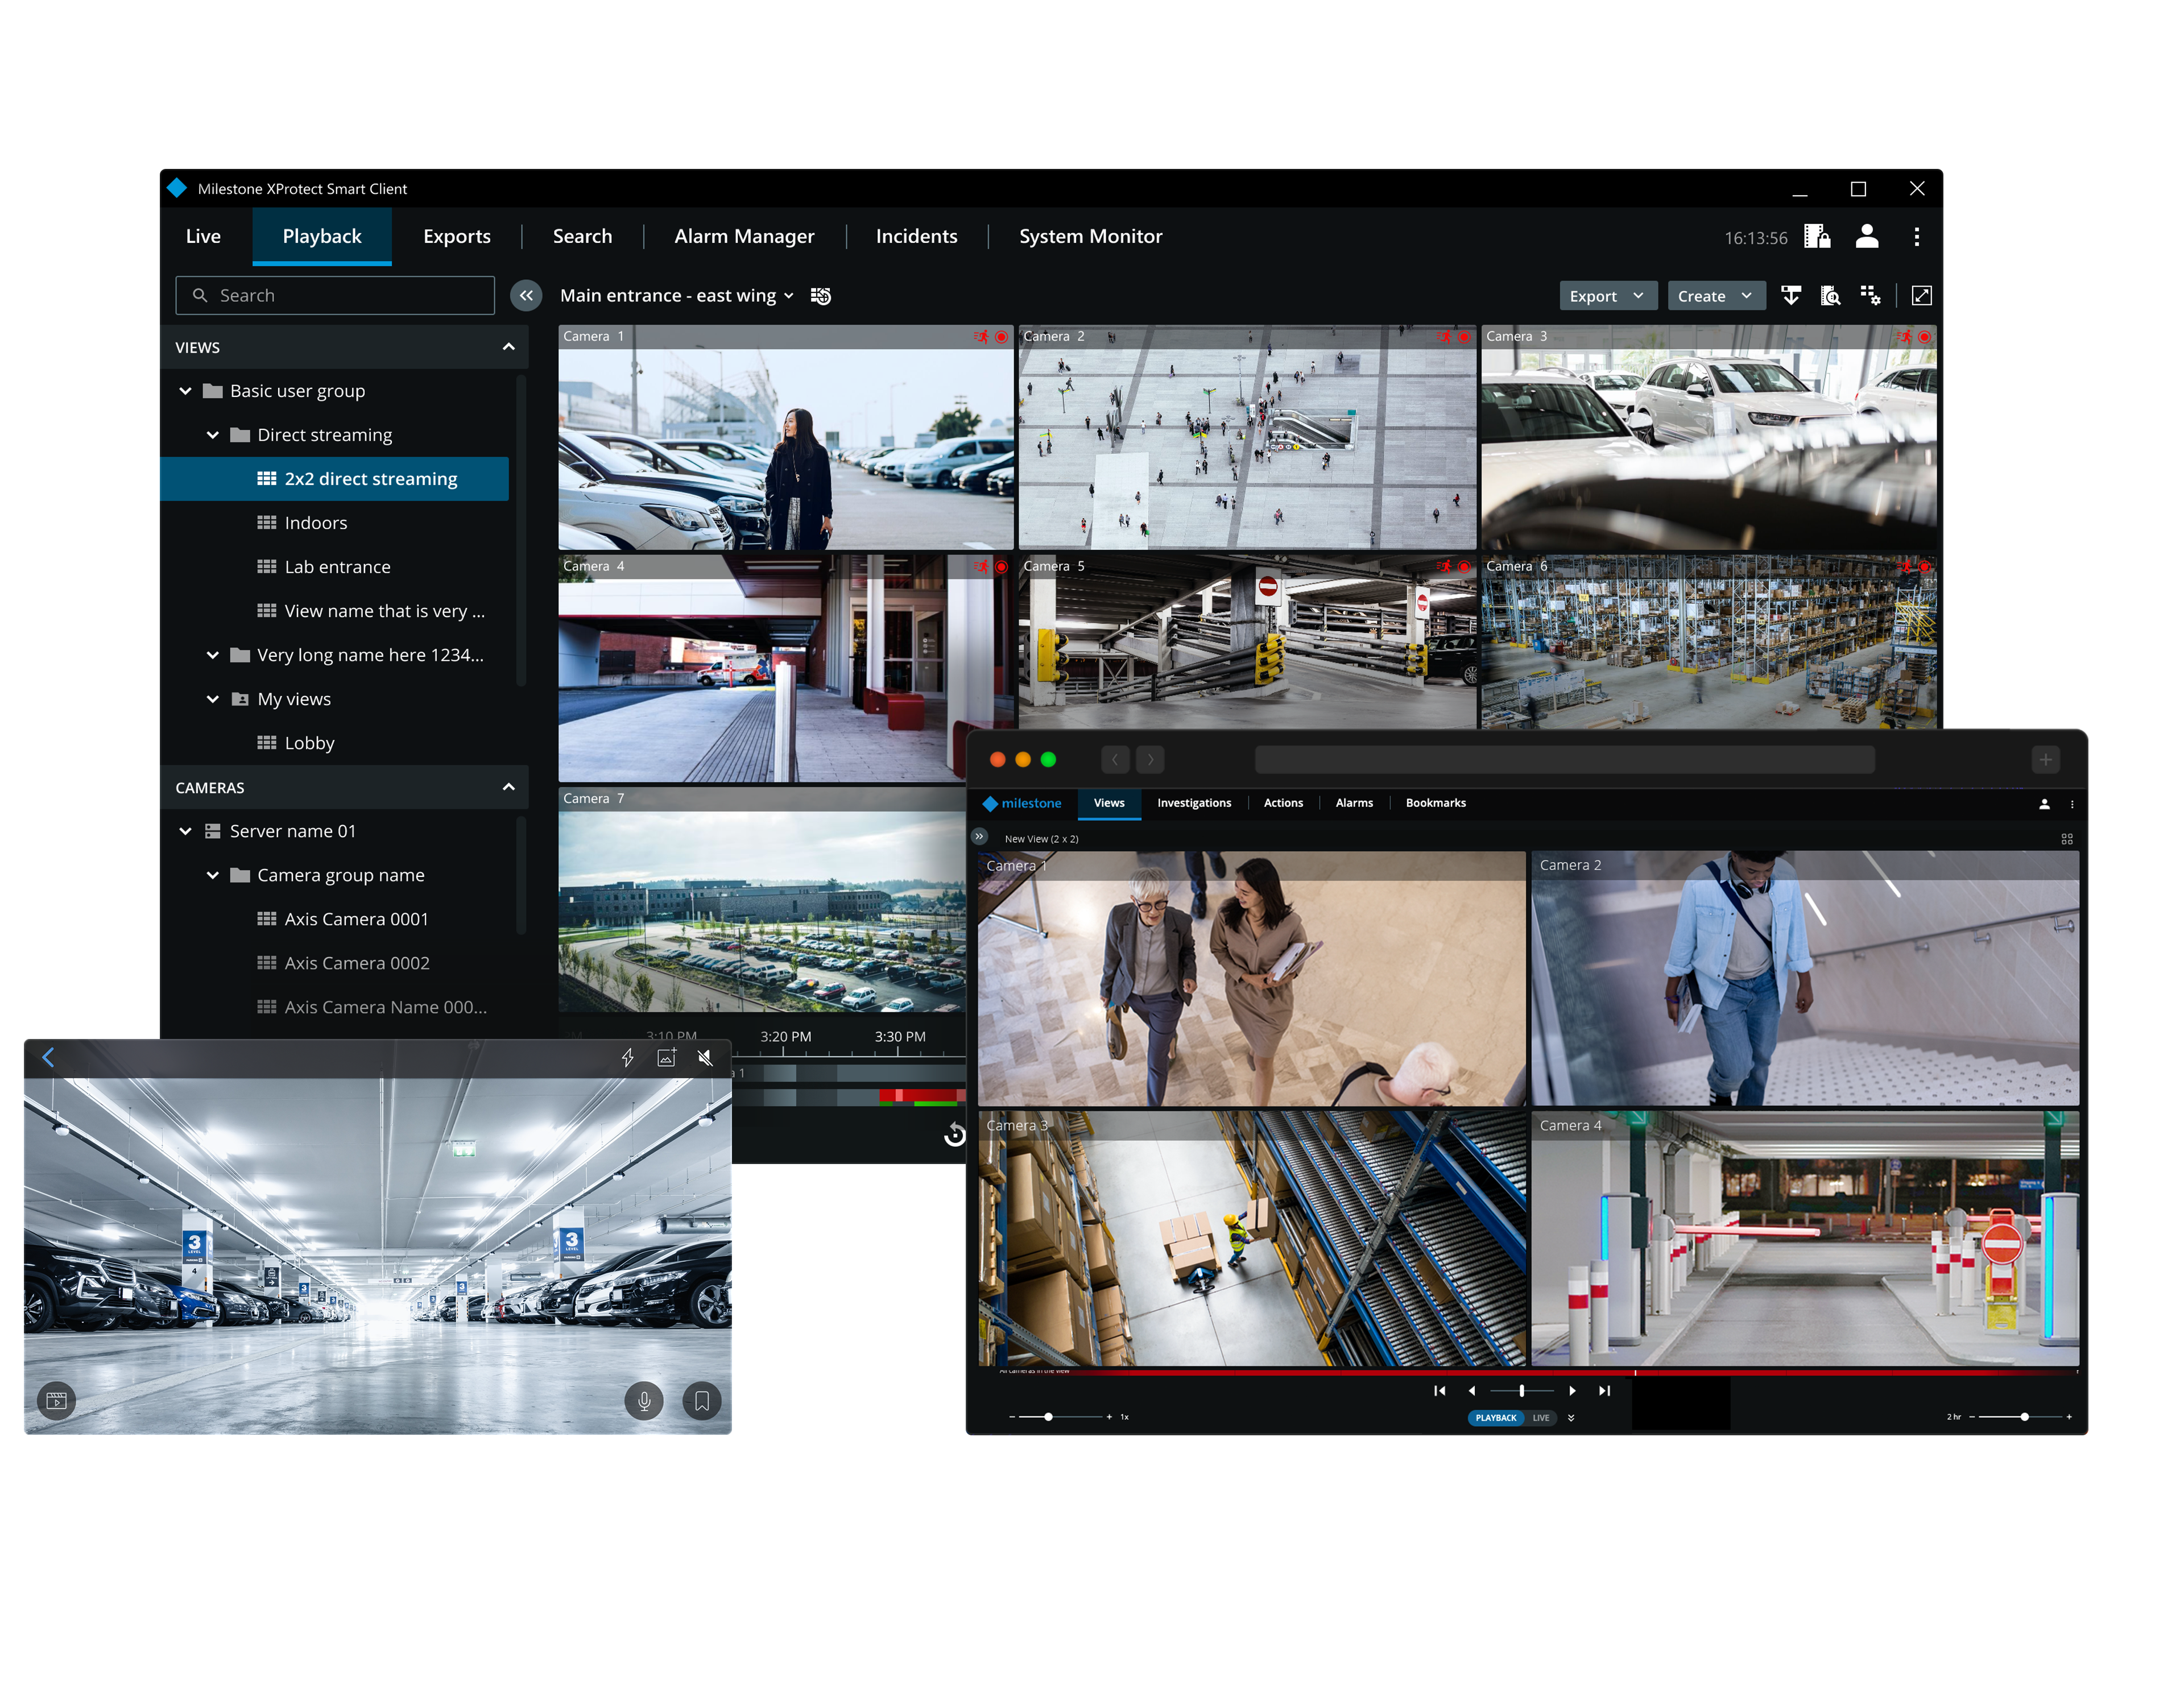This screenshot has height=1706, width=2184.
Task: Start search from recording search icon
Action: 1830,296
